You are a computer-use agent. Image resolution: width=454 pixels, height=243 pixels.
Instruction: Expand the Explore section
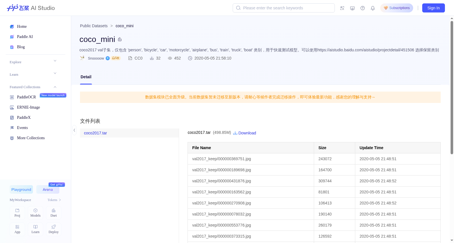[55, 61]
